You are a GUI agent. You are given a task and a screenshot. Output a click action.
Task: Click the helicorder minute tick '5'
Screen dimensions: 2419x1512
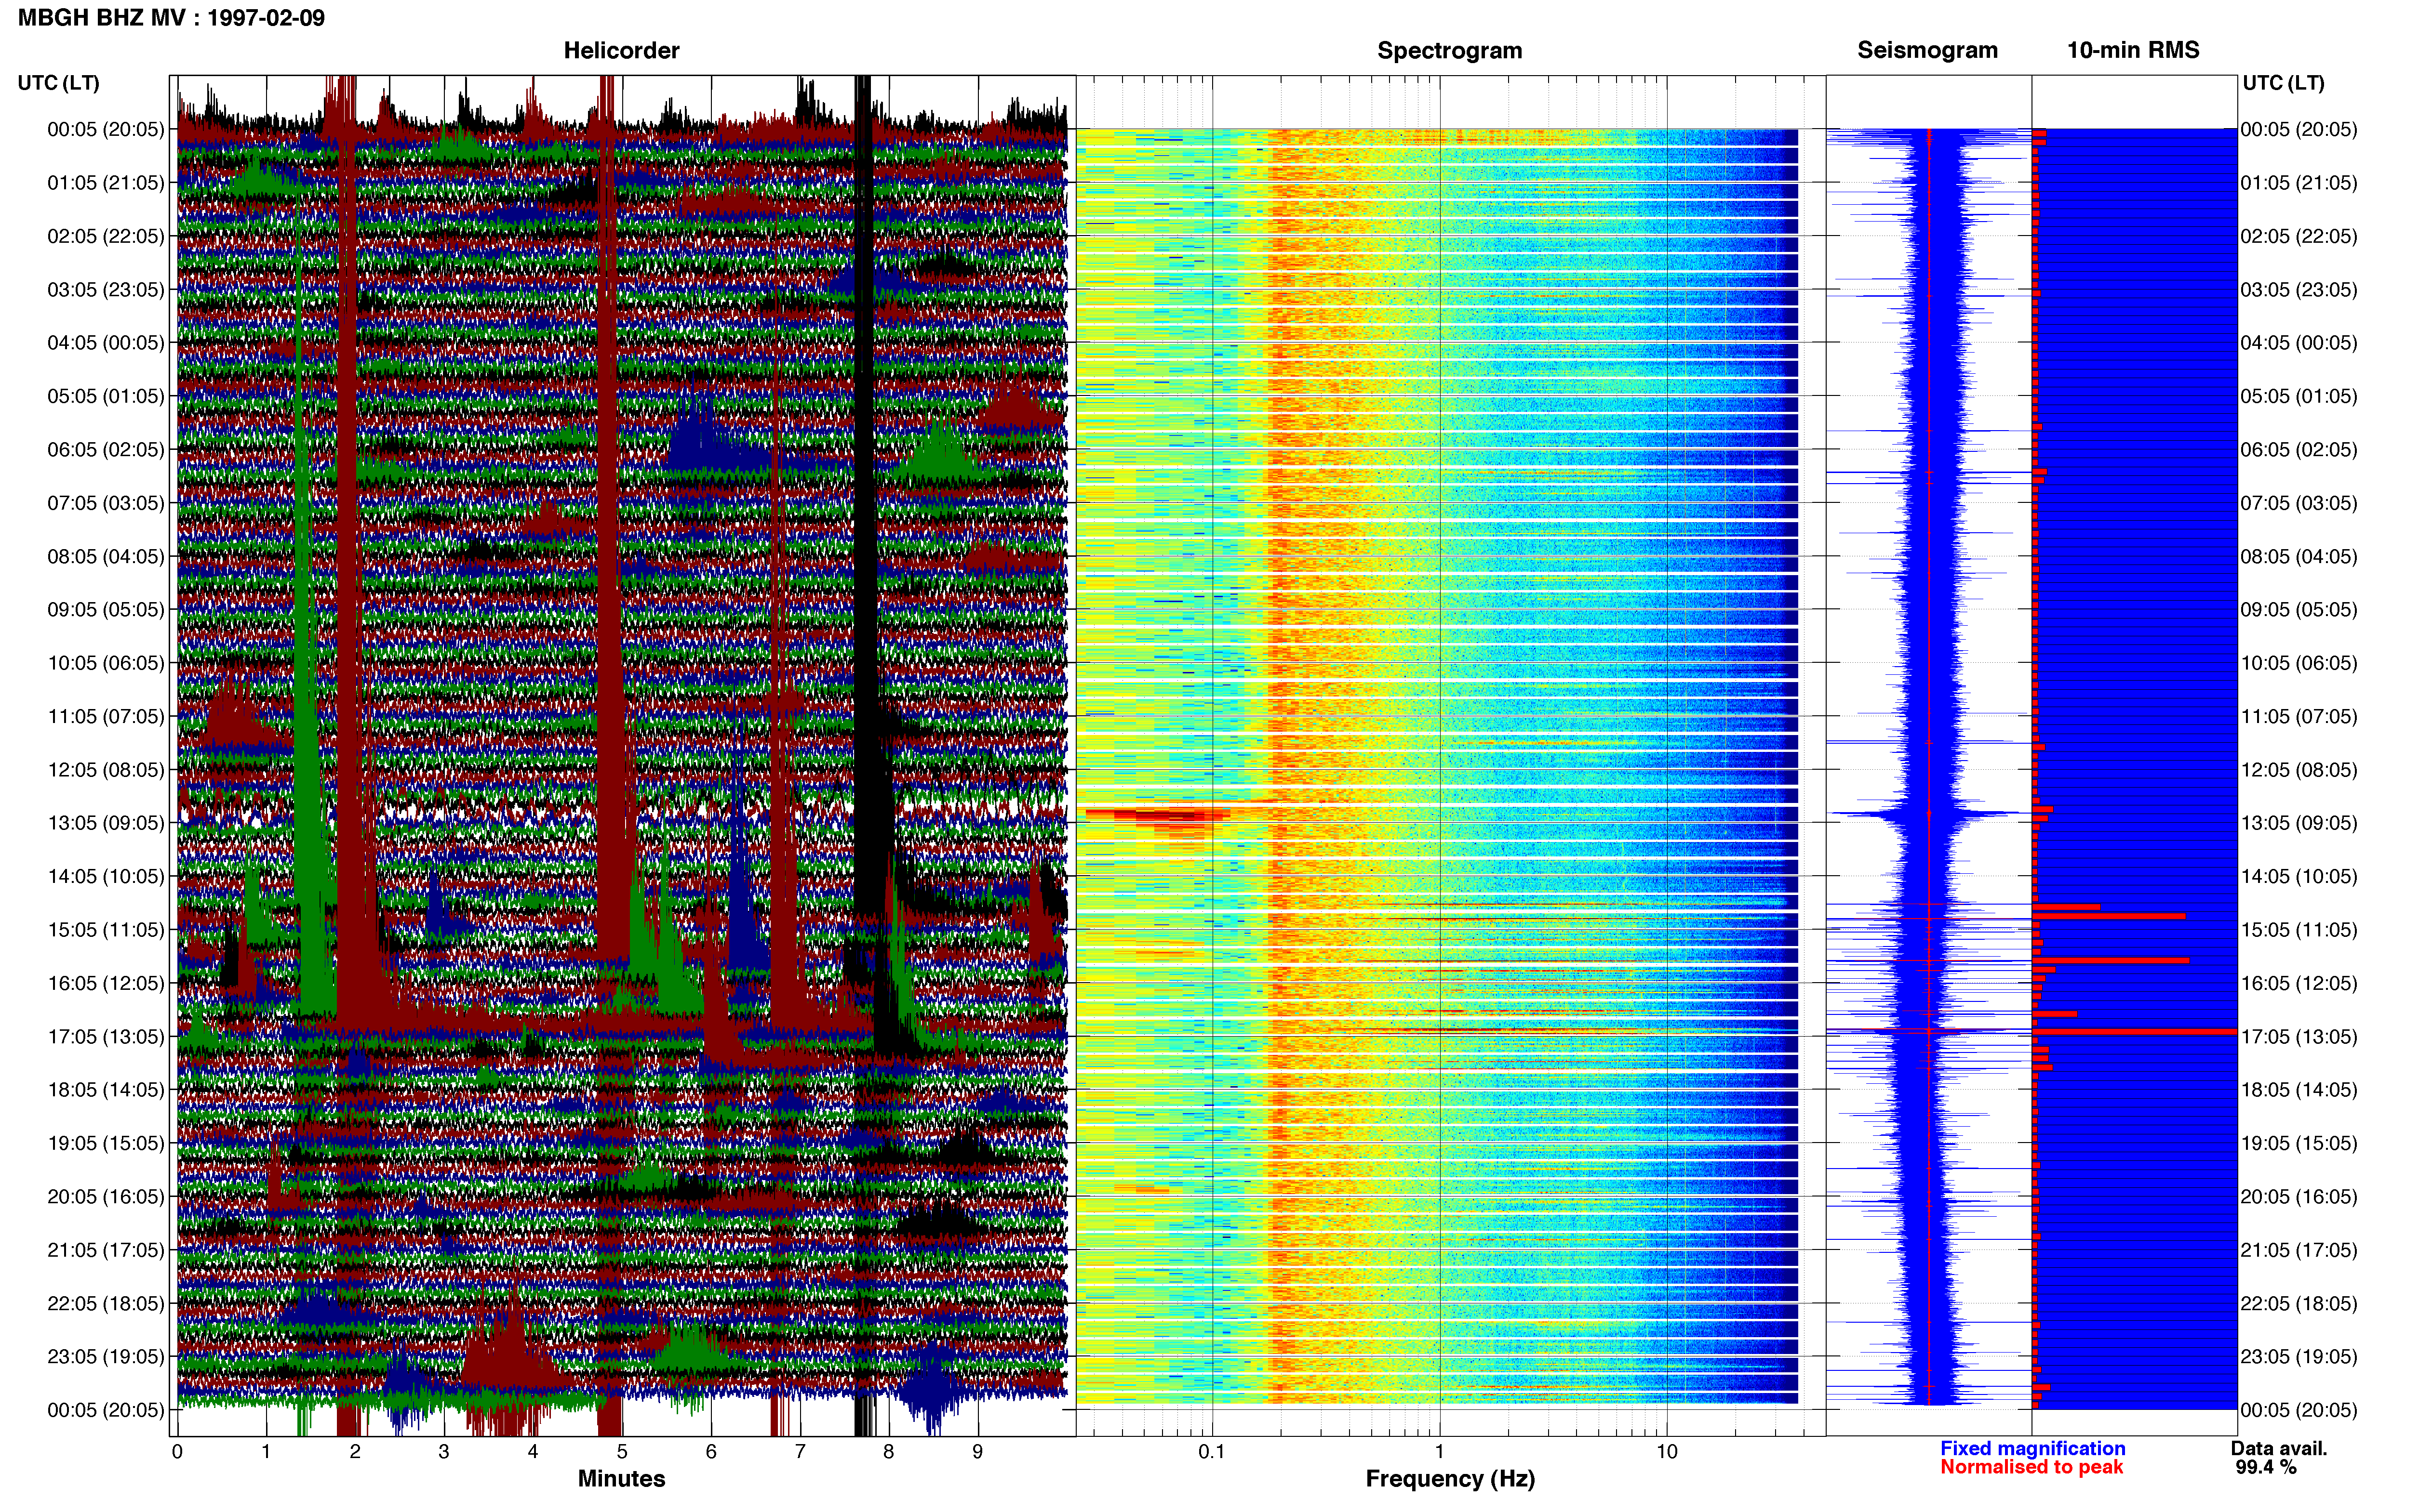coord(622,1452)
